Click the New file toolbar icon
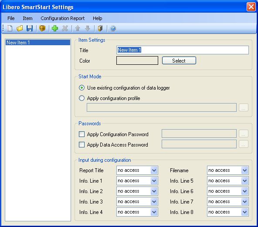258x227 pixels. 10,28
